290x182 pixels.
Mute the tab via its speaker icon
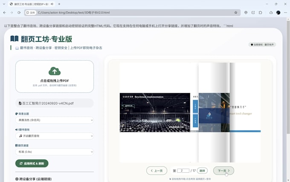pyautogui.click(x=52, y=4)
